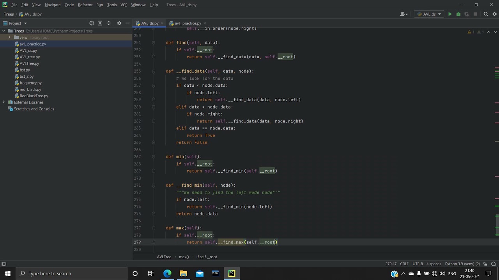Select AVLTree.py in project tree
This screenshot has width=499, height=280.
(x=29, y=63)
